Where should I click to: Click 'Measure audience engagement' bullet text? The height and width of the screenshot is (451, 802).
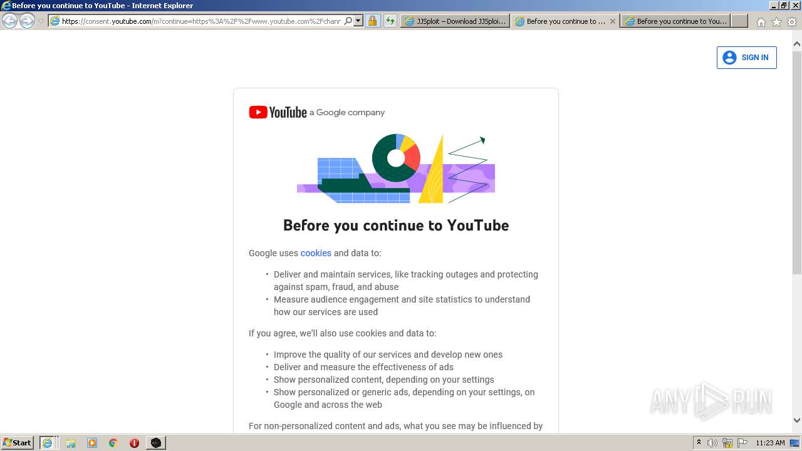[x=402, y=306]
